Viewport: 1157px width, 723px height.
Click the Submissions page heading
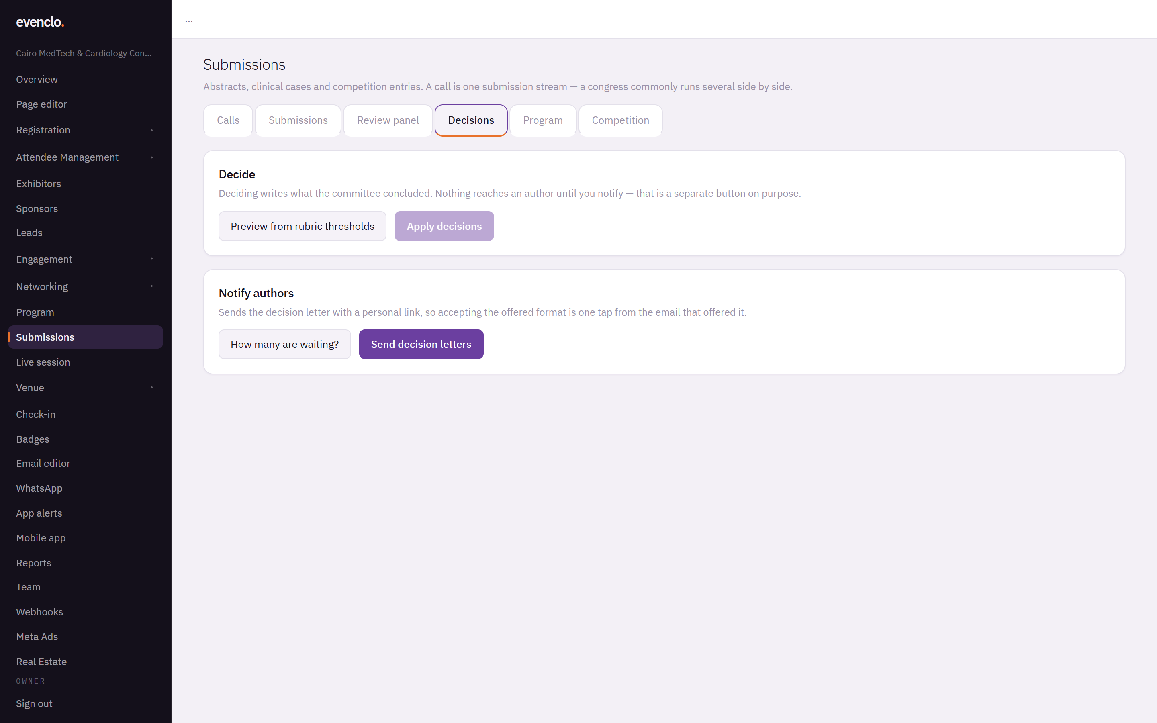coord(244,65)
